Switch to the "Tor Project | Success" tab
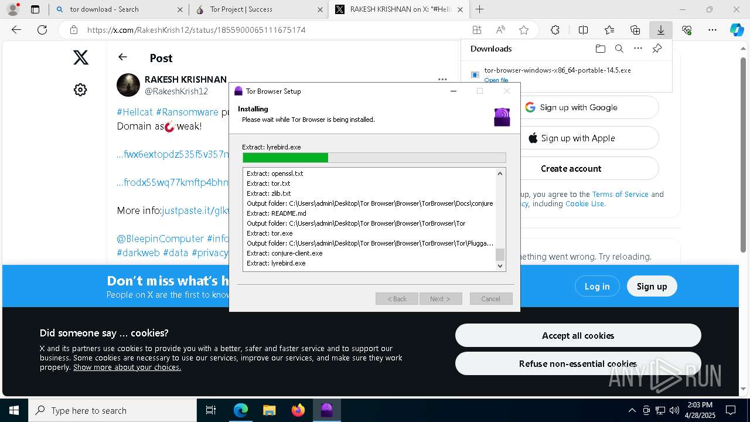Viewport: 750px width, 422px height. (258, 9)
